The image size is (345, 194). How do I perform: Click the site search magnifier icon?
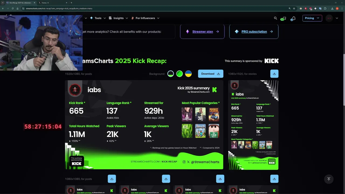pyautogui.click(x=275, y=18)
